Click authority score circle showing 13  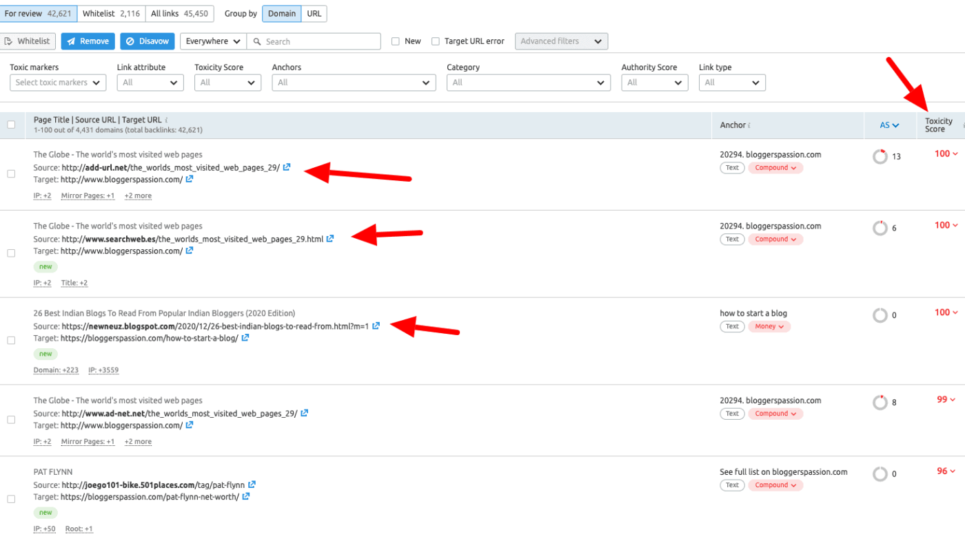880,156
